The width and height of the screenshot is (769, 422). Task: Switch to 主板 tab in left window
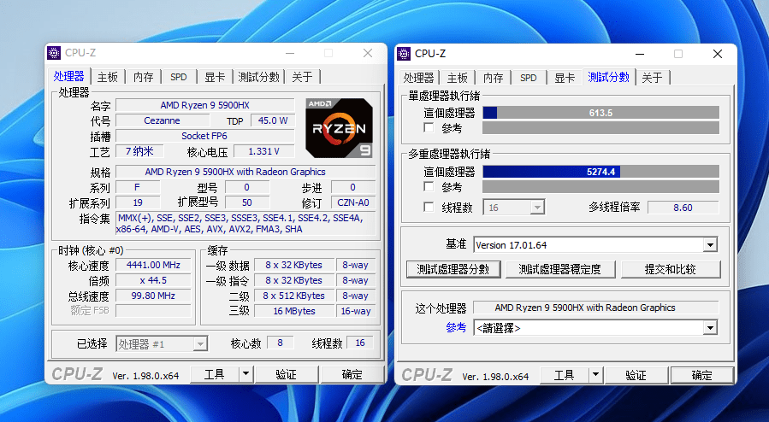pos(108,78)
